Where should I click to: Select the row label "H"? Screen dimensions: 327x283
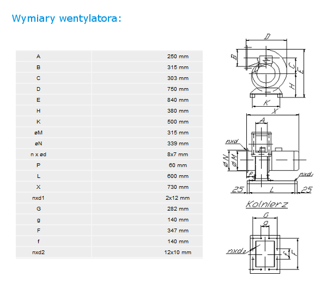pos(38,111)
